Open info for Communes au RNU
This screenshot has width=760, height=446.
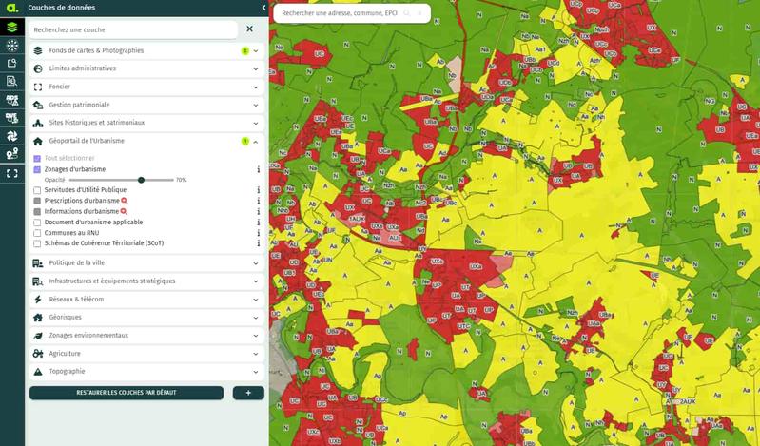tap(259, 233)
